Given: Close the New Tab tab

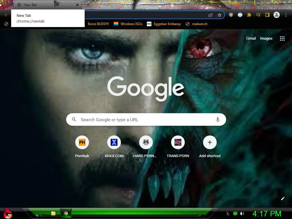Looking at the screenshot, I should pos(77,5).
